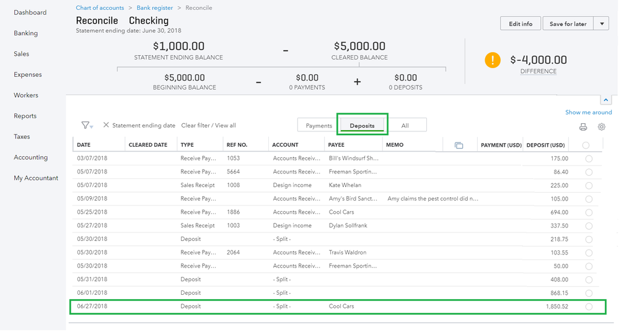Remove Statement ending date filter with X
Screen dimensions: 619x332
(106, 125)
